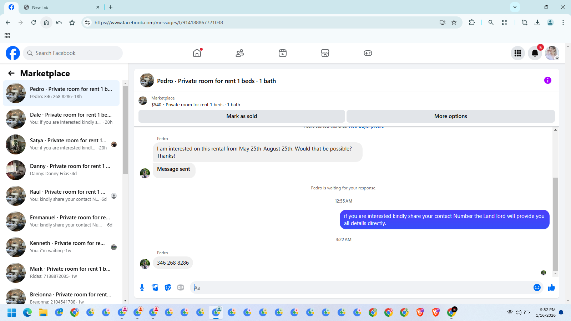571x321 pixels.
Task: Click the View buyer profile link
Action: 366,127
